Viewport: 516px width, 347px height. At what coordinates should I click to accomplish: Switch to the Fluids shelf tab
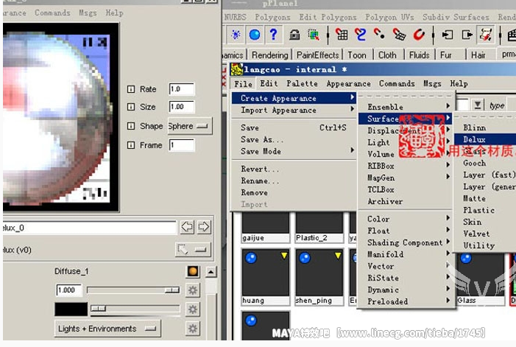click(x=419, y=55)
